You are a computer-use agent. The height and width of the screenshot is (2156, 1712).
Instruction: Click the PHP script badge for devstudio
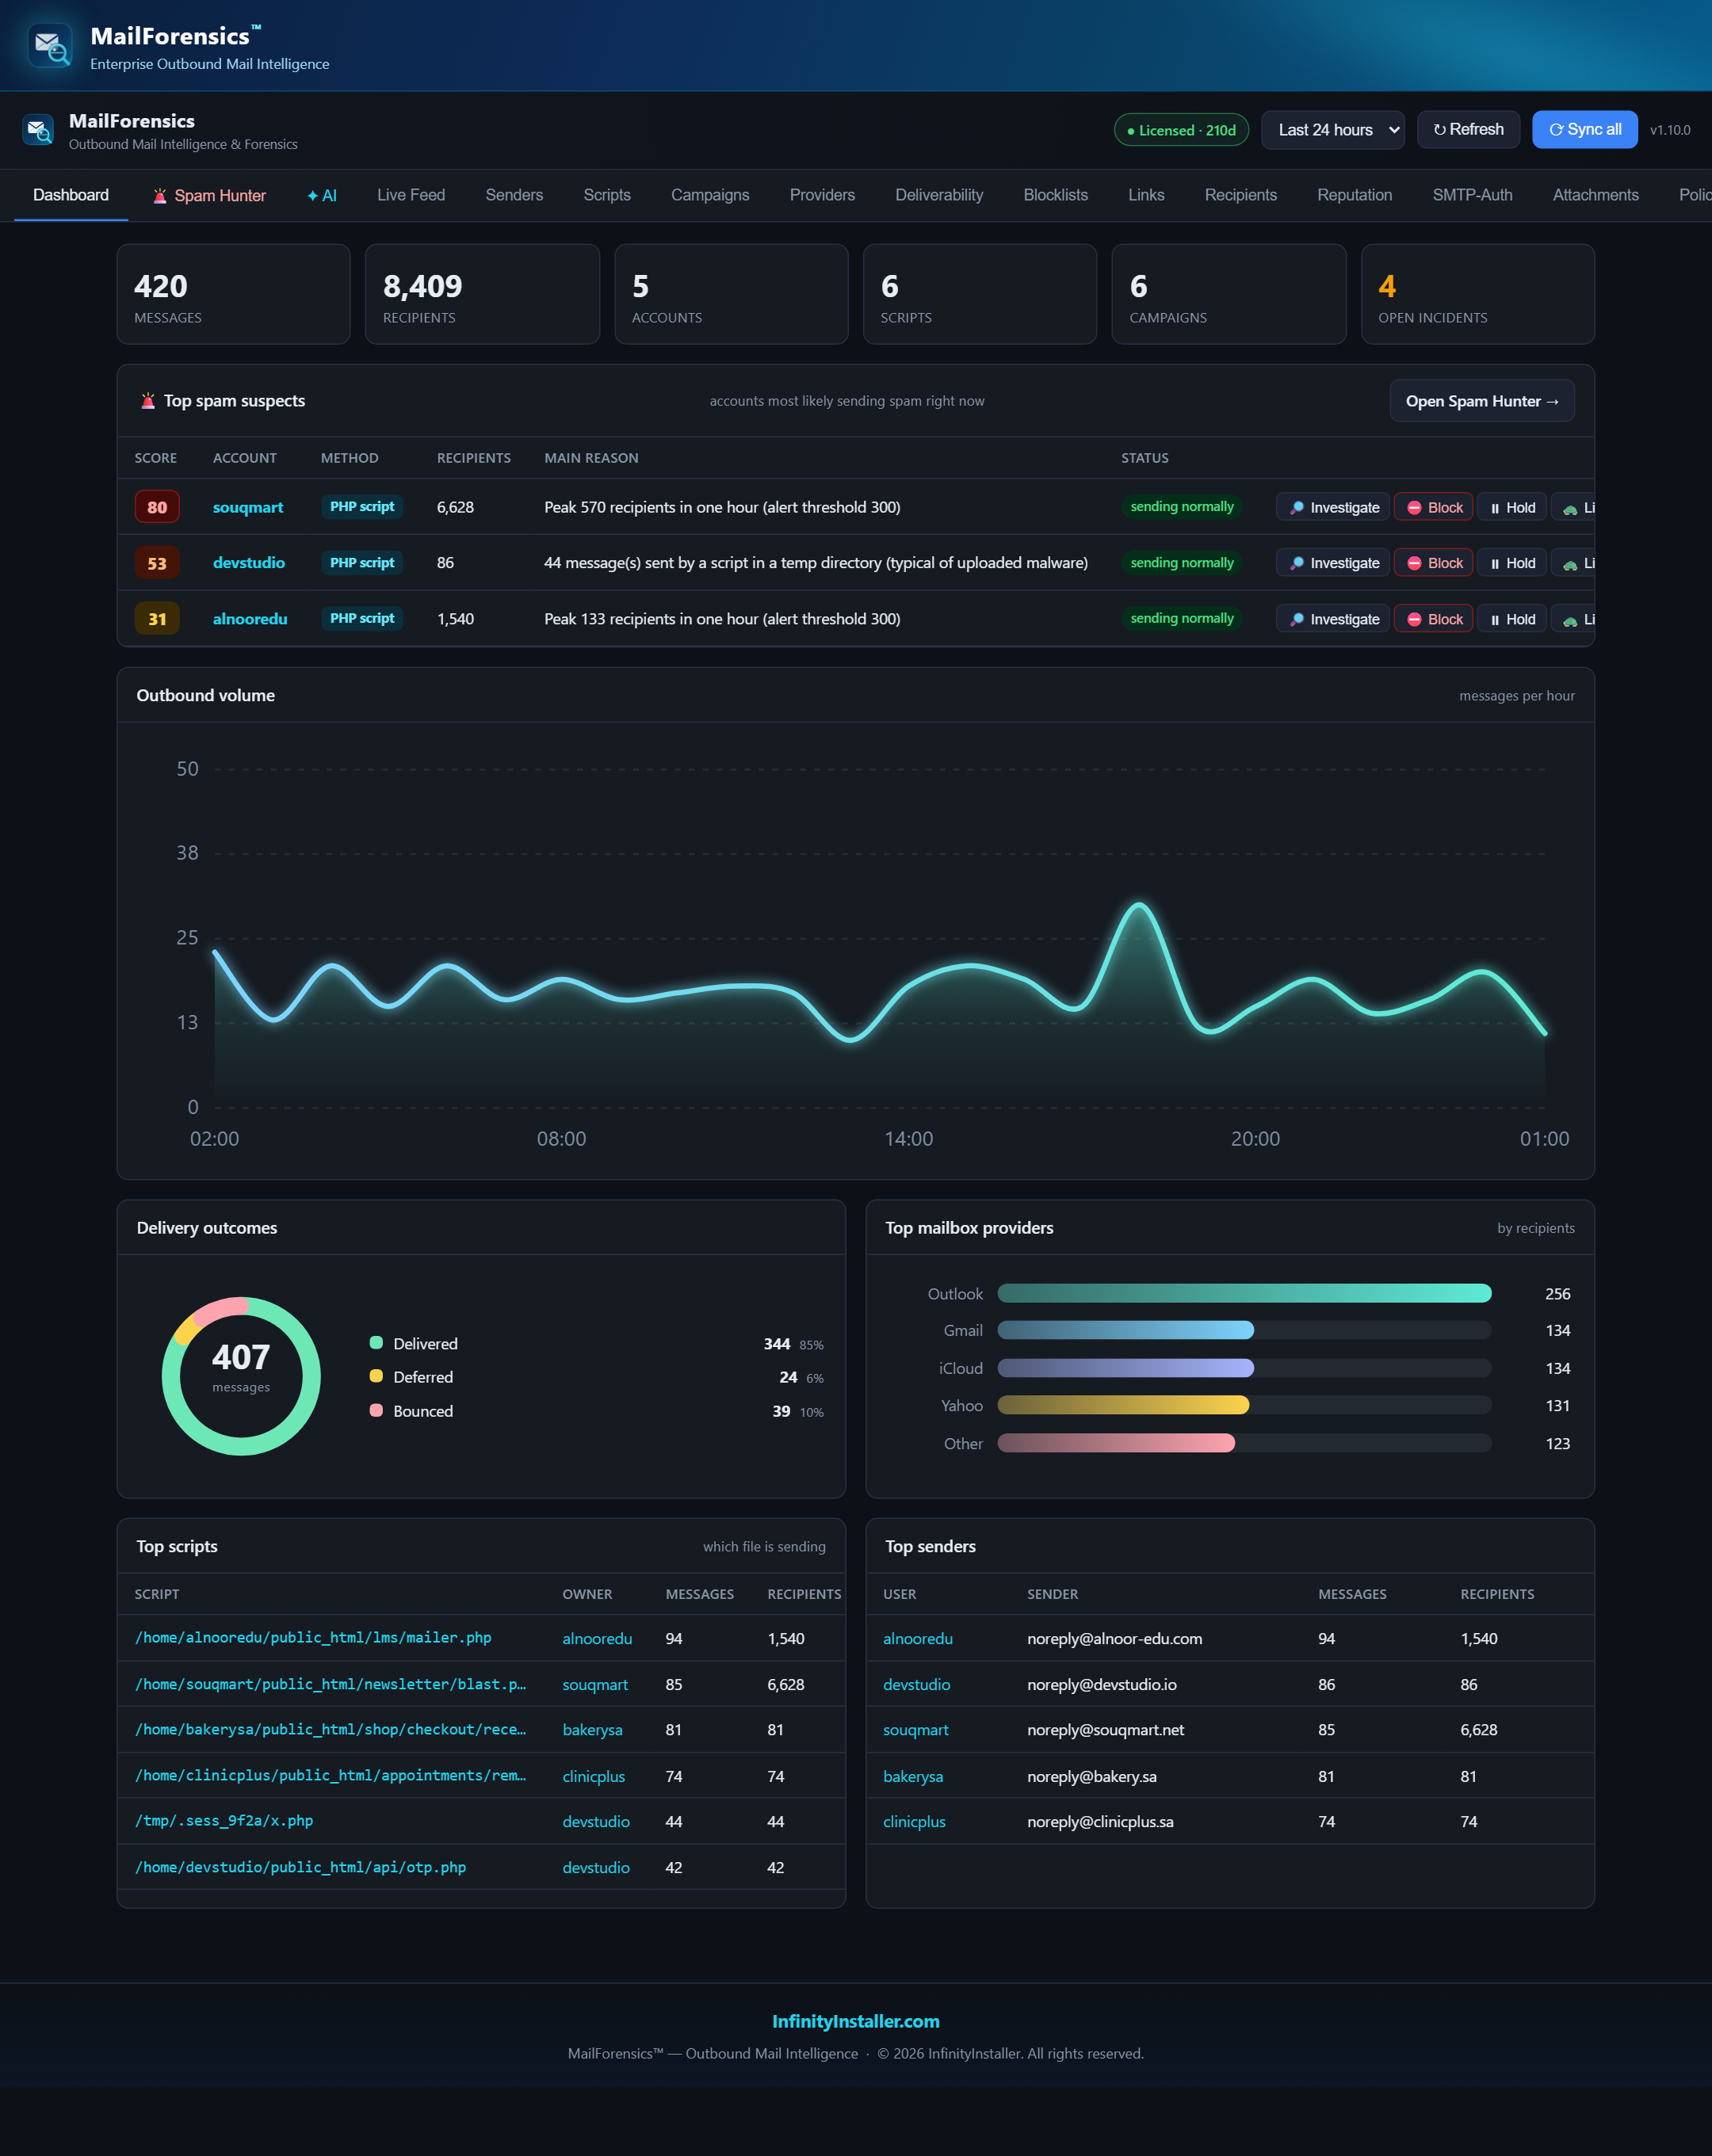(362, 563)
